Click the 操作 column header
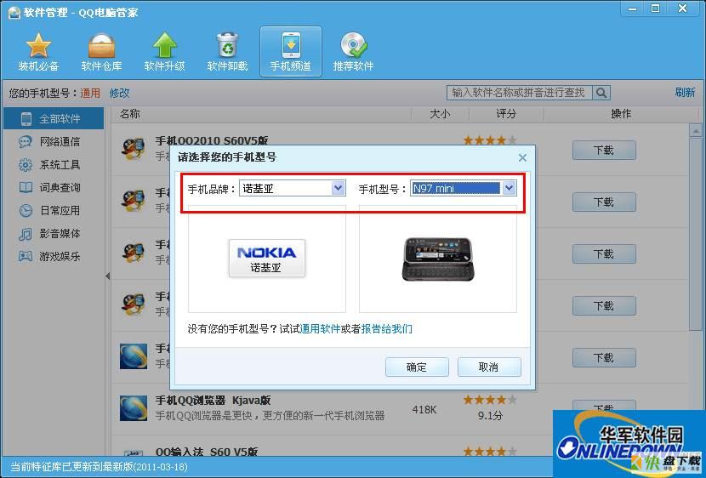Screen dimensions: 706x478 621,114
